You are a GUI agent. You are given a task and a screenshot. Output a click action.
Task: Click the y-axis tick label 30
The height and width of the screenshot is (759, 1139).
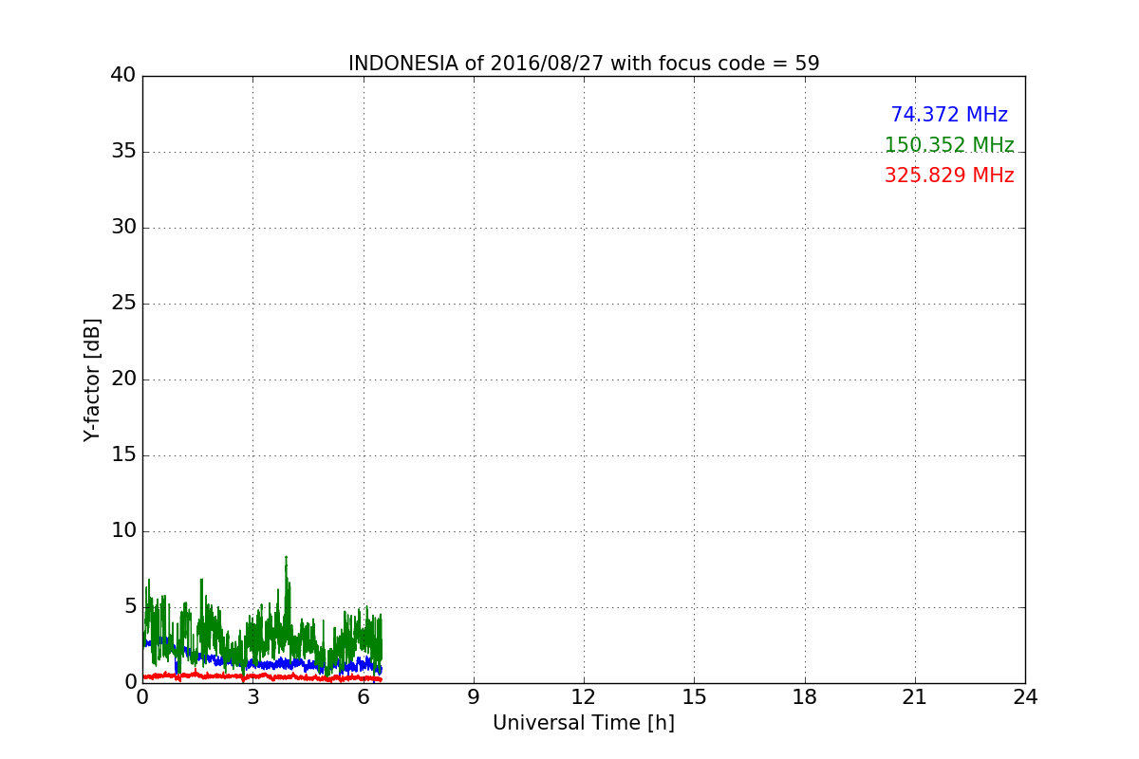point(123,228)
